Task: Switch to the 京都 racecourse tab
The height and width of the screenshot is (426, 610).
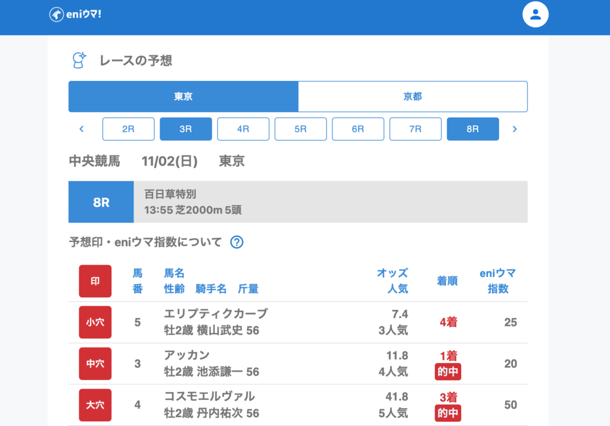Action: click(x=412, y=97)
